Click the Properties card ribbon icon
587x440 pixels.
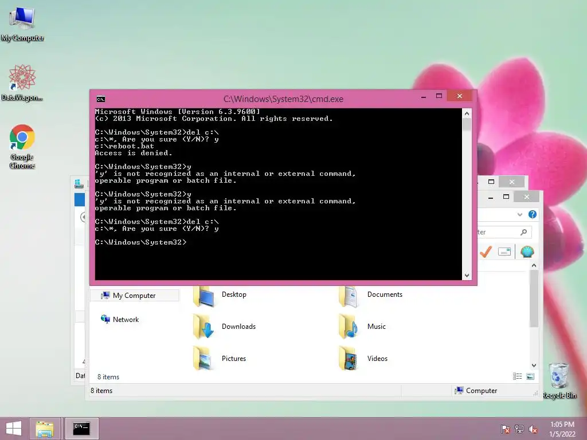click(504, 252)
